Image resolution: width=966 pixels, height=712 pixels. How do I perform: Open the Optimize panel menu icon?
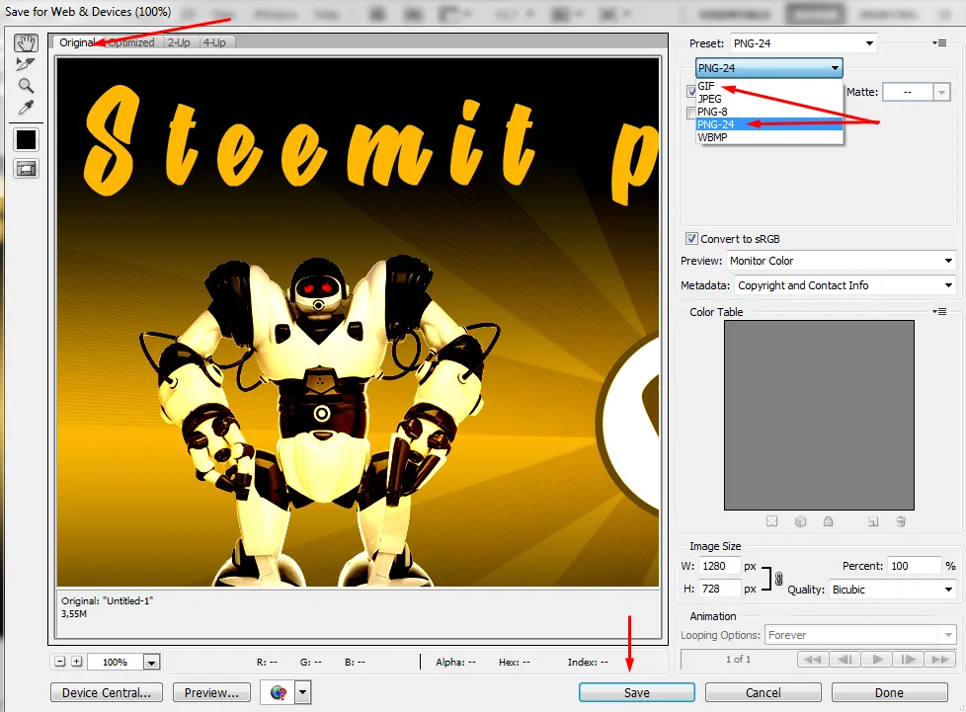tap(939, 43)
